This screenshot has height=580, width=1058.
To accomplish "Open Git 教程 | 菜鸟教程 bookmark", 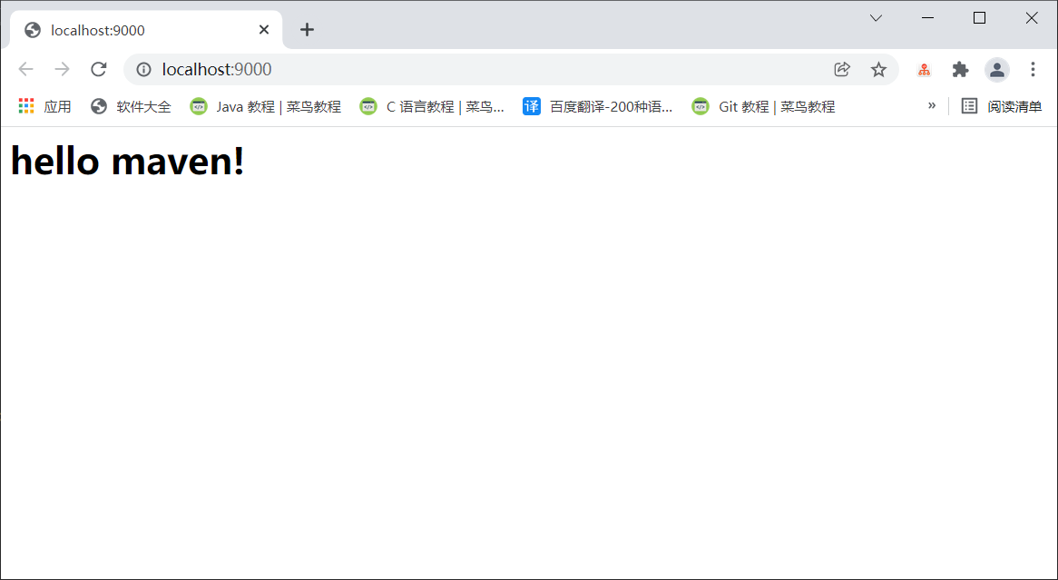I will 763,106.
